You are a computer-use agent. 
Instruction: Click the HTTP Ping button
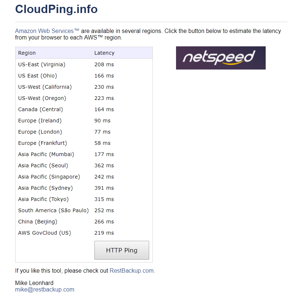(122, 250)
